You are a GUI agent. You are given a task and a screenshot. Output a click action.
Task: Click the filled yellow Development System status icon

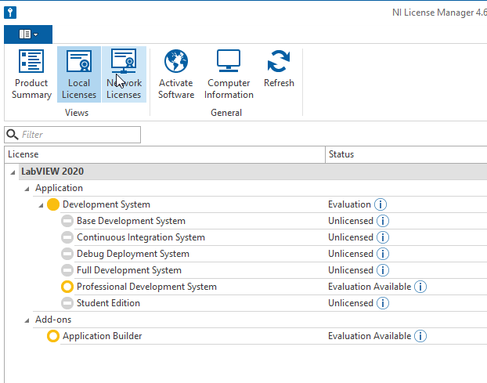point(53,204)
